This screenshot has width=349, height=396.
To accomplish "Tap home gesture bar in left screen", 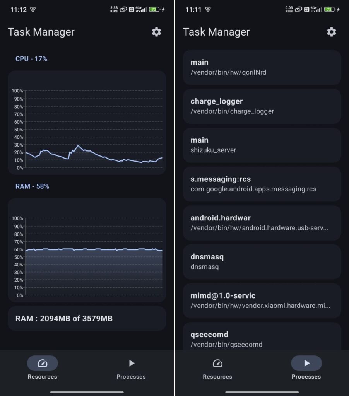I will [x=87, y=392].
